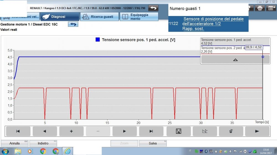Click the floppy disk save icon
The height and width of the screenshot is (155, 277).
coord(178,131)
